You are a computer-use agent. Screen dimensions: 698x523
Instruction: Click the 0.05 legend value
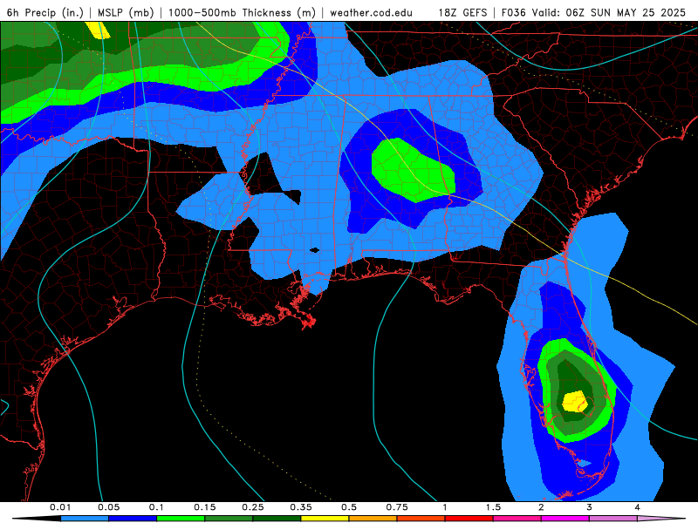[108, 507]
